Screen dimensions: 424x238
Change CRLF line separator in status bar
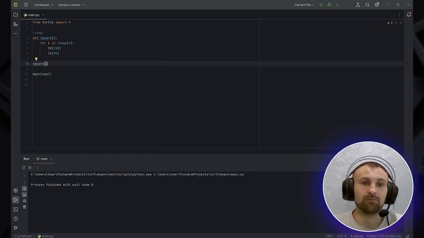329,236
